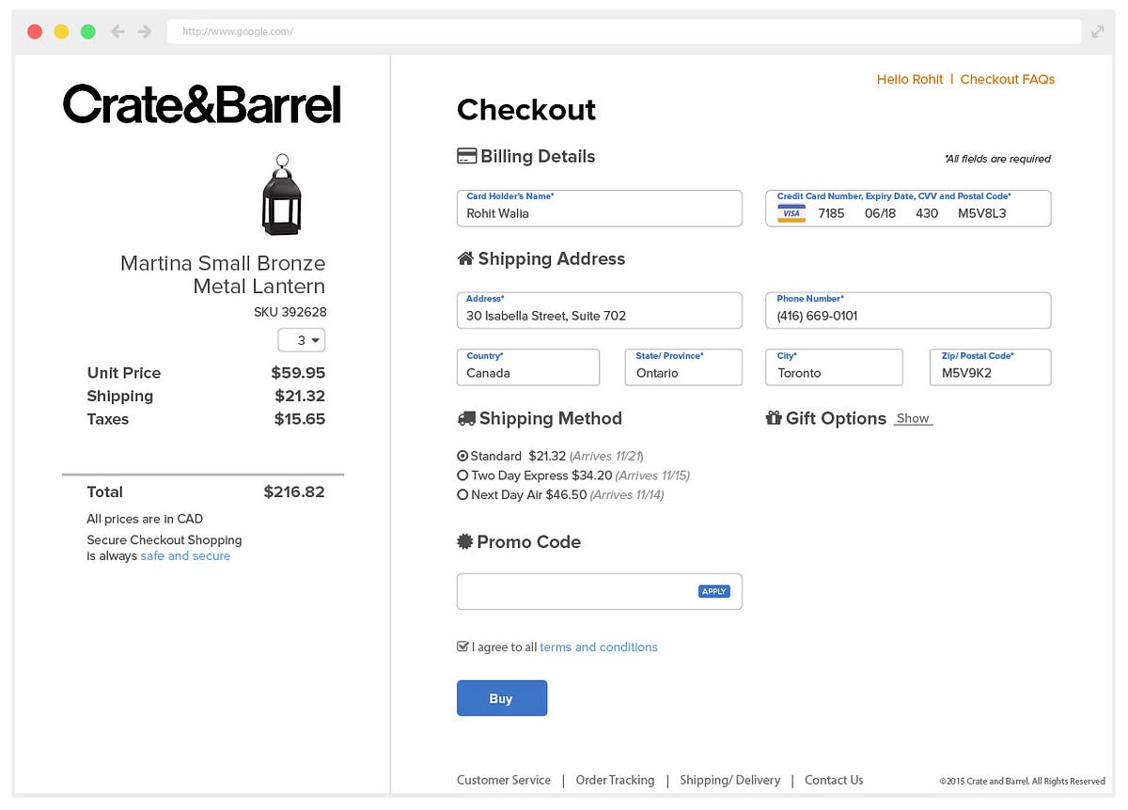Toggle the terms and conditions agreement checkbox

[462, 646]
